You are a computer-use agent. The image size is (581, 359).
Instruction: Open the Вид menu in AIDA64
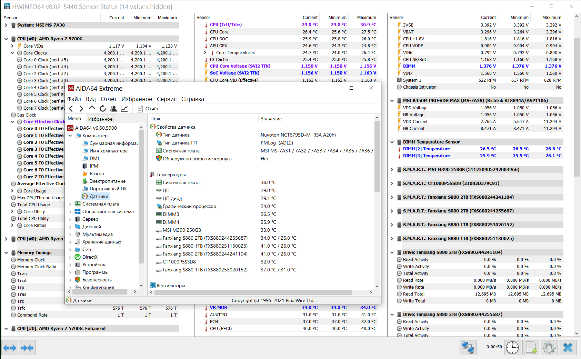[91, 99]
